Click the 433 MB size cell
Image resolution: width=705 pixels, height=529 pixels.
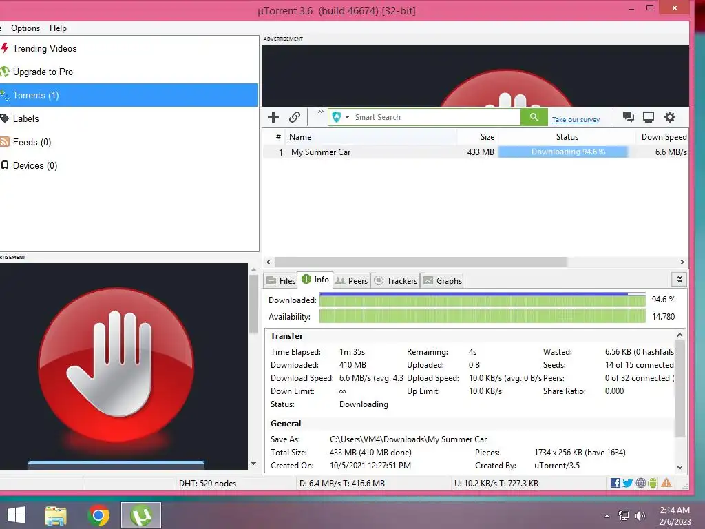[x=481, y=152]
